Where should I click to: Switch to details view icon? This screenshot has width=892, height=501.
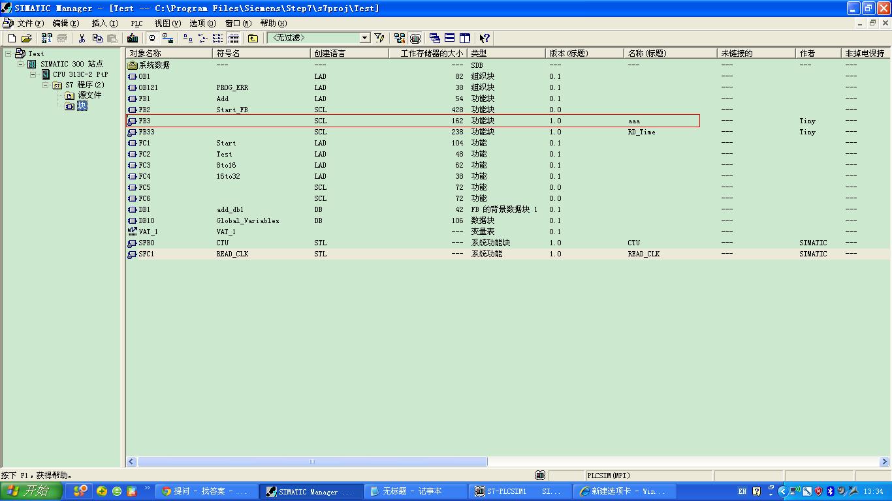(x=233, y=38)
